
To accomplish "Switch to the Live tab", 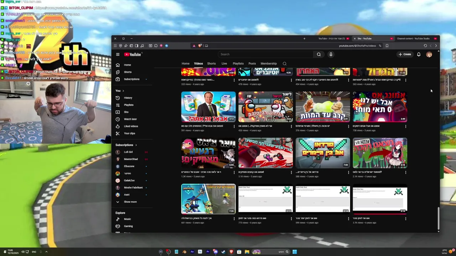I will (224, 64).
